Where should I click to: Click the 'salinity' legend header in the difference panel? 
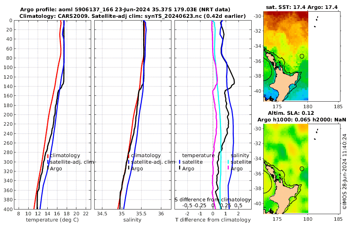tap(240, 156)
